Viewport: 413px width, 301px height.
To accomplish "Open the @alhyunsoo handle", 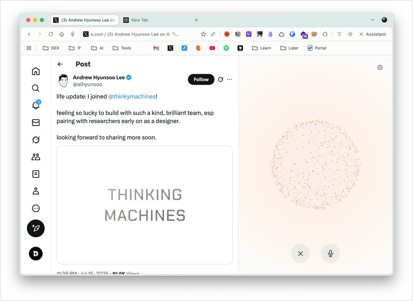I will (x=87, y=84).
